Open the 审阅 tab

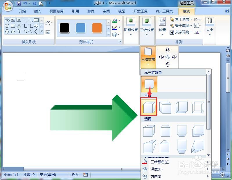(106, 11)
